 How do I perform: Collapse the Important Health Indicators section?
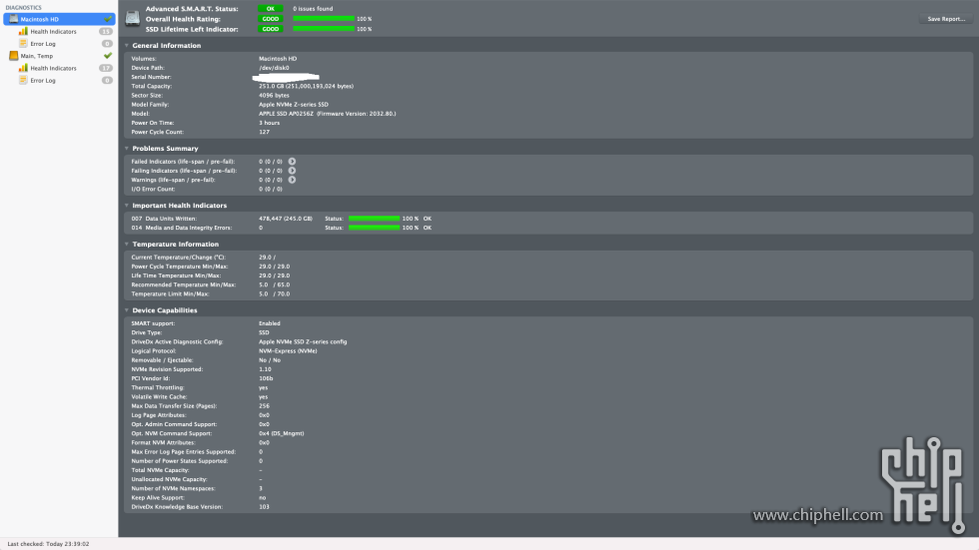click(x=127, y=206)
